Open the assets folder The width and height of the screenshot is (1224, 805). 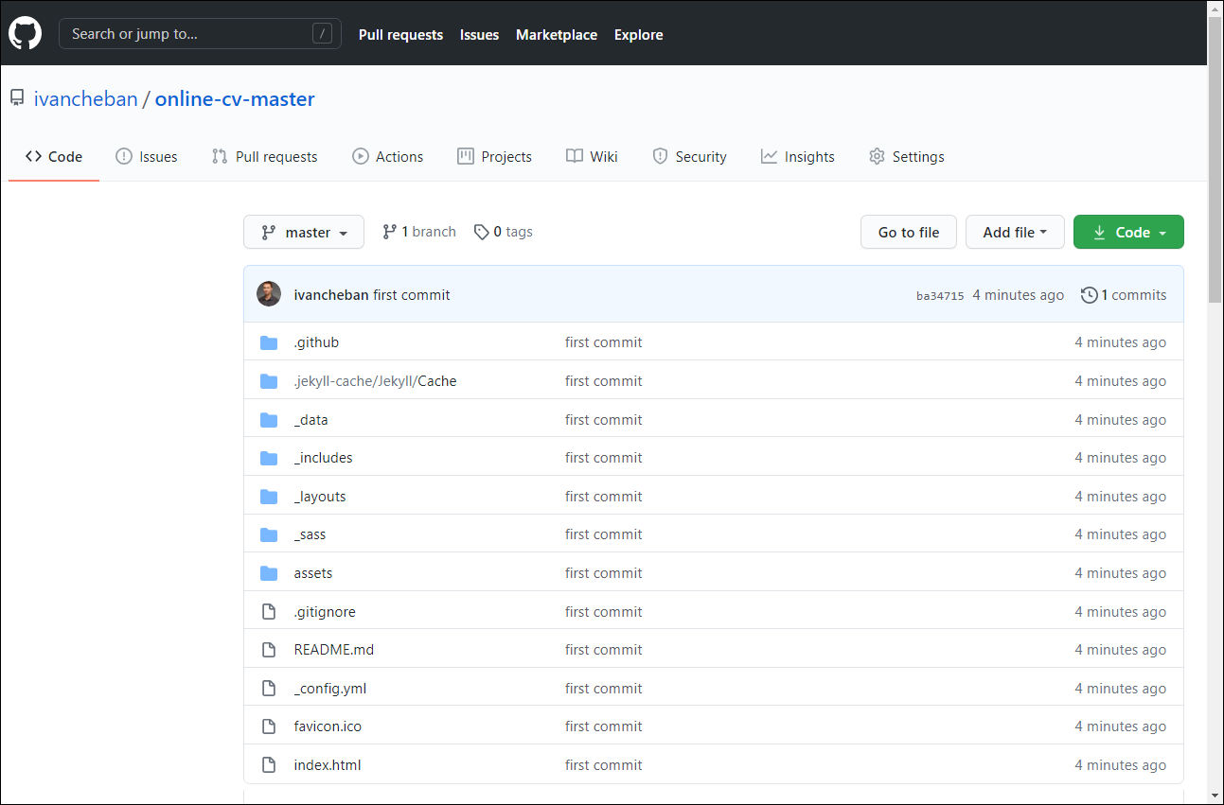[313, 573]
